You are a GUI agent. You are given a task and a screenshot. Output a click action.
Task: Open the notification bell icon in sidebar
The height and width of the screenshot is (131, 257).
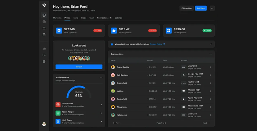tap(44, 28)
